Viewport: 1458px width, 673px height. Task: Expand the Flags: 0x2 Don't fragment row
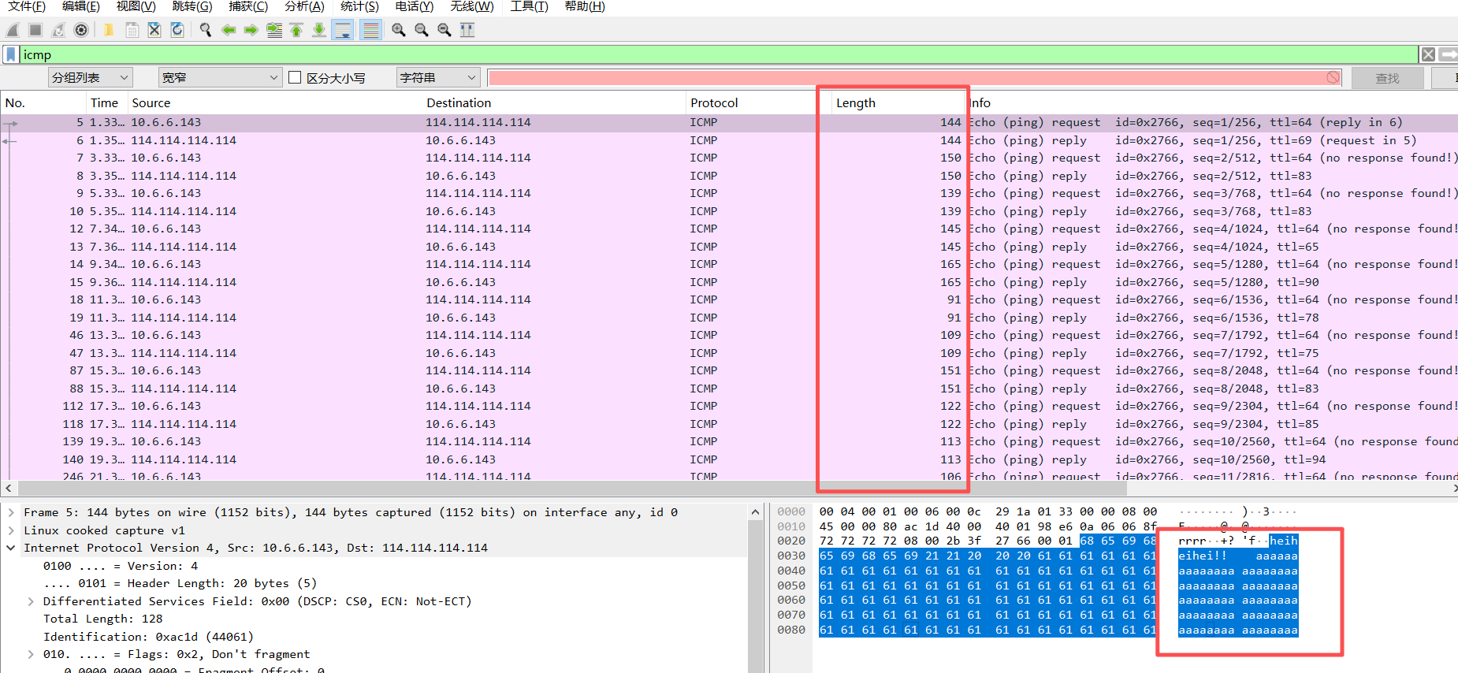pos(31,654)
